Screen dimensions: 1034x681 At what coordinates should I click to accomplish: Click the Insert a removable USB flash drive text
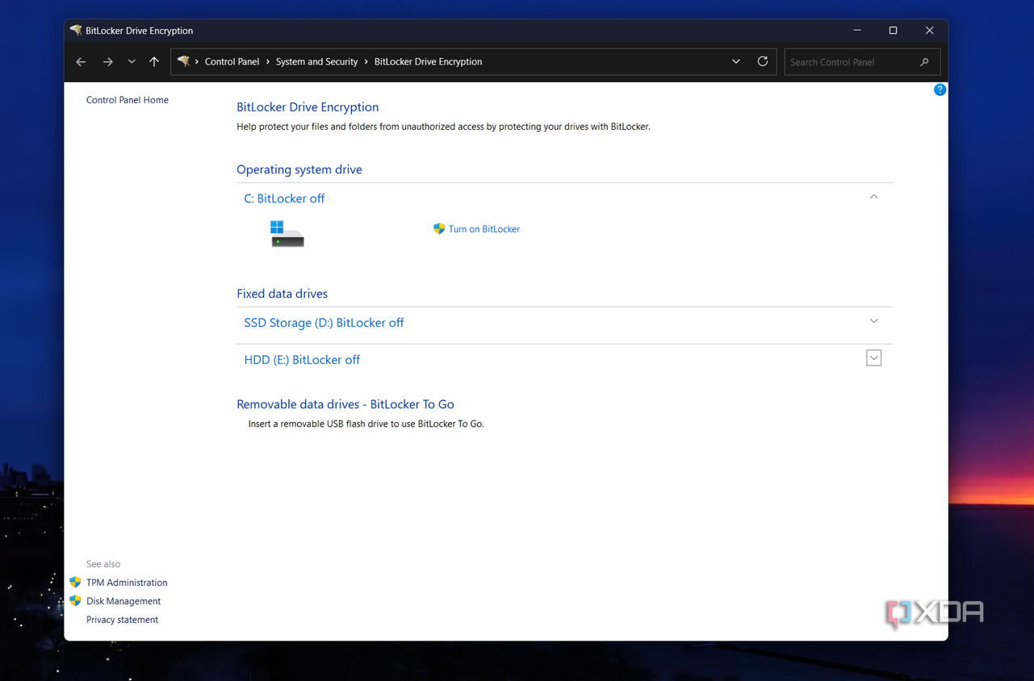pyautogui.click(x=366, y=424)
